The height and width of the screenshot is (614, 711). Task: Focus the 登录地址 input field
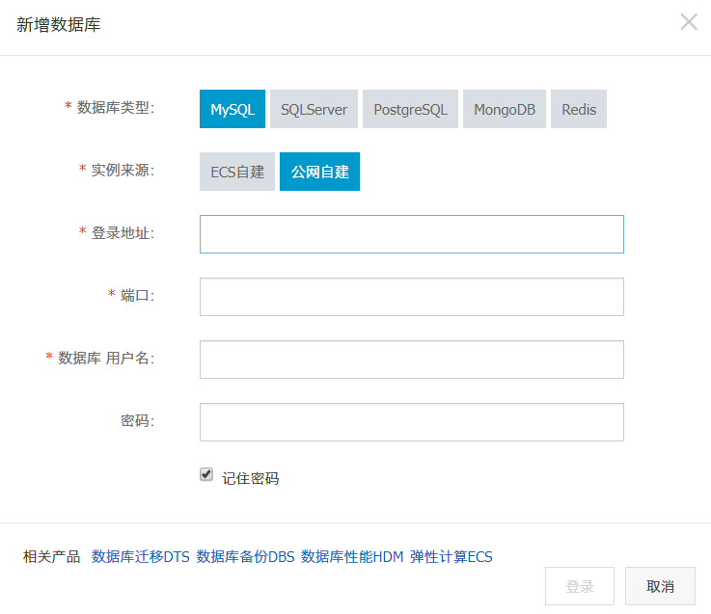point(412,234)
